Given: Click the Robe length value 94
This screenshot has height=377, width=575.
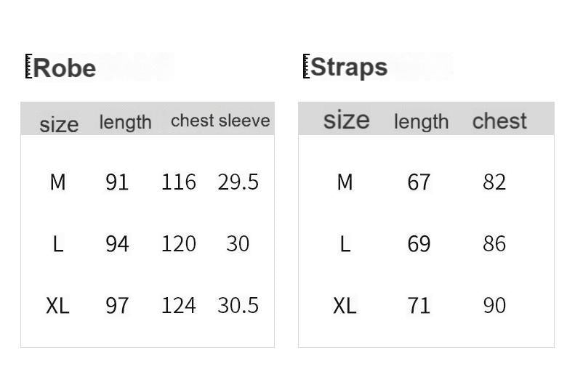Looking at the screenshot, I should (117, 243).
